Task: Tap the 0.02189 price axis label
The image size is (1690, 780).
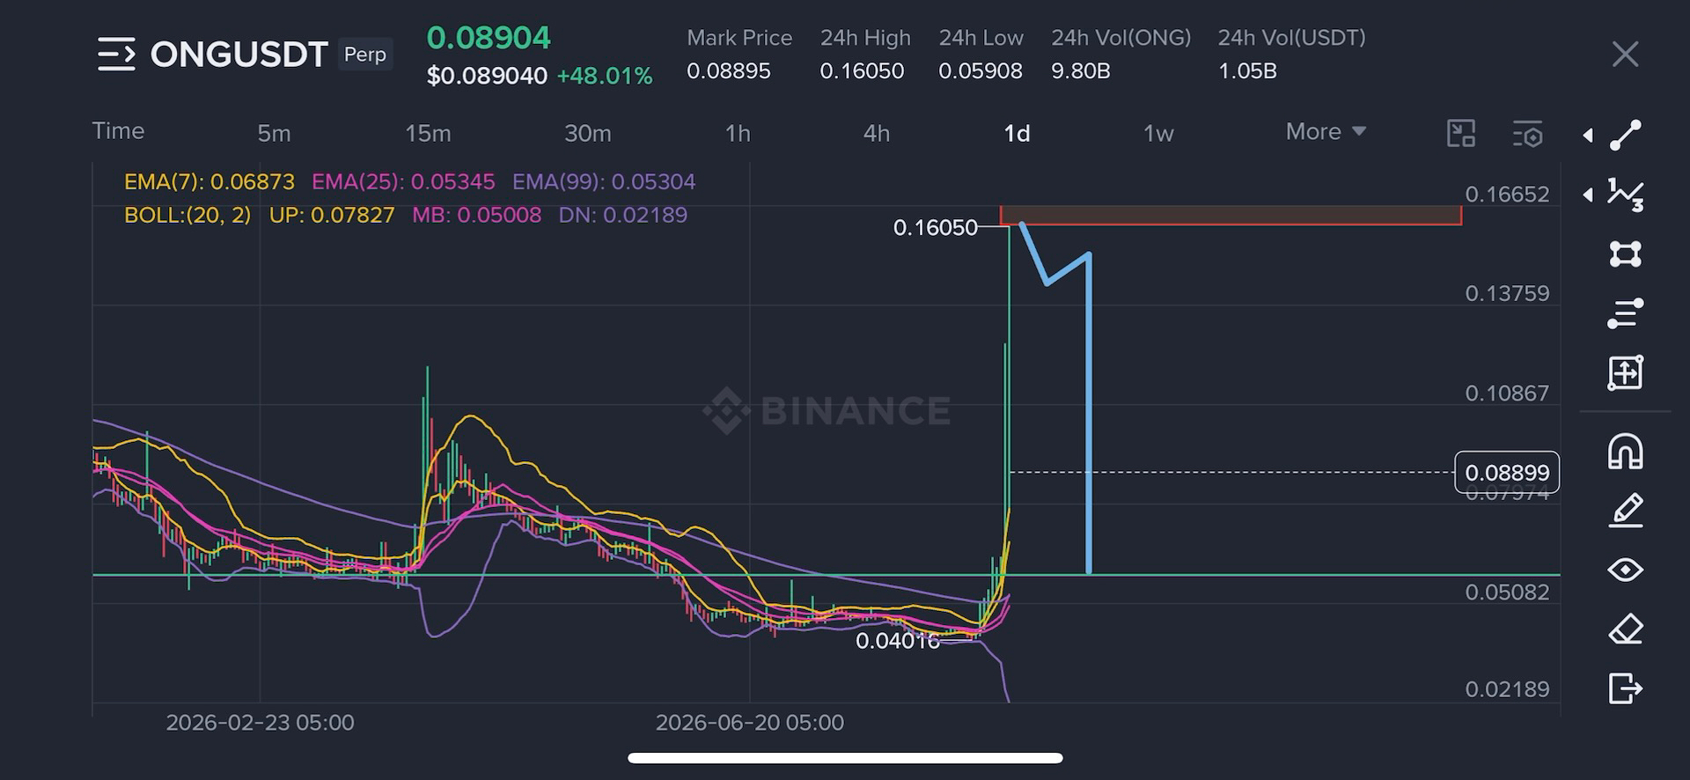Action: [x=1507, y=689]
